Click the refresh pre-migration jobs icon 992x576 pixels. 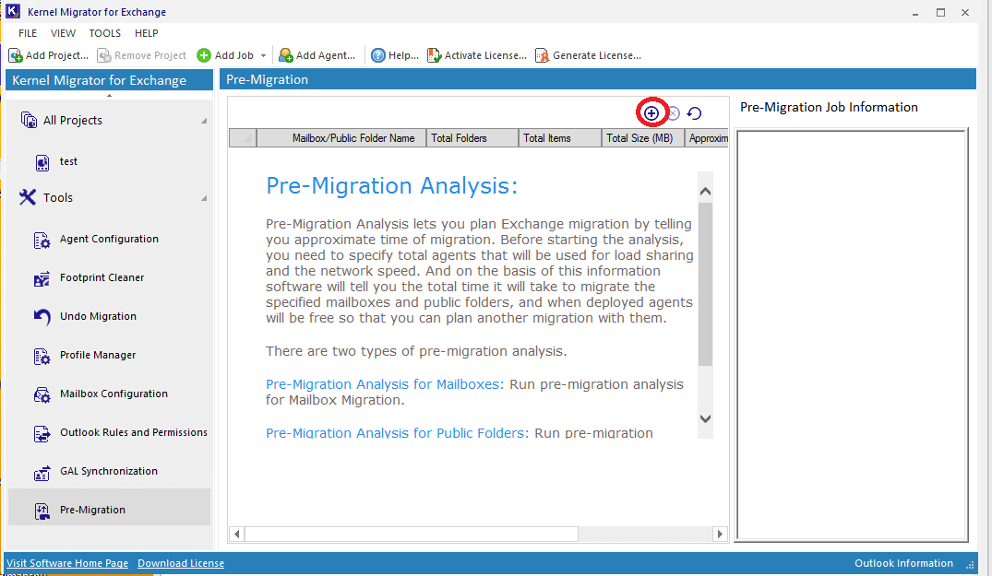[x=694, y=113]
